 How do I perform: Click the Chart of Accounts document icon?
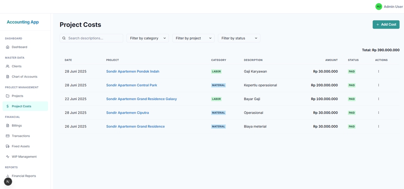(x=8, y=77)
